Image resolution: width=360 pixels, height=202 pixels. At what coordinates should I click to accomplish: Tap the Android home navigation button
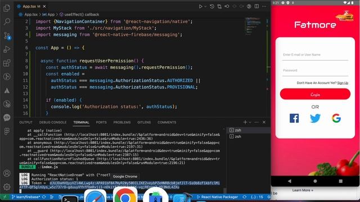click(315, 181)
